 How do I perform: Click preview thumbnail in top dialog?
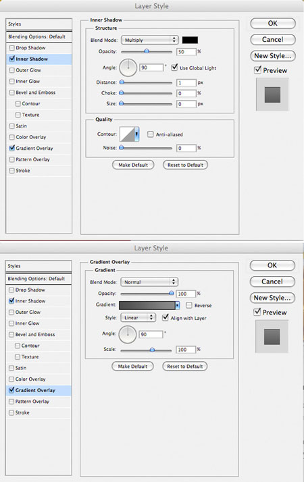(272, 95)
